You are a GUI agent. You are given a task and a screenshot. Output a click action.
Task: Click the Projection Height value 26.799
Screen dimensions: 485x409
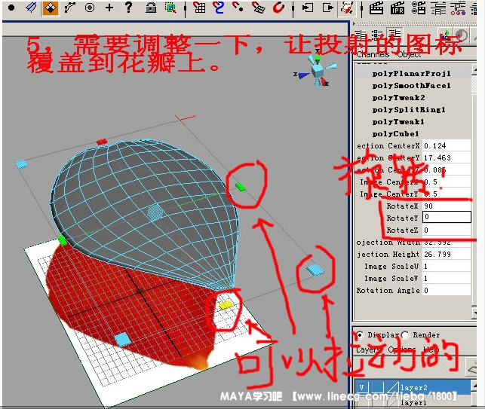point(447,255)
